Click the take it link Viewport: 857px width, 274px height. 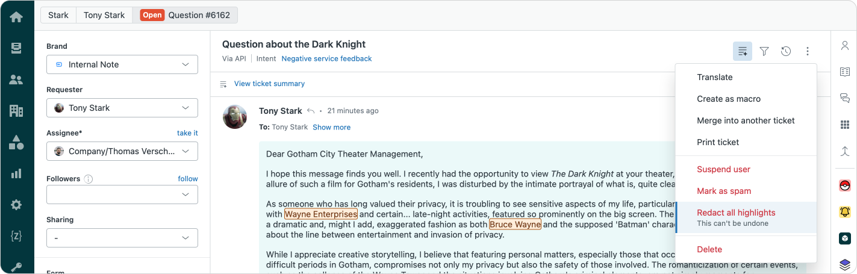[x=187, y=133]
